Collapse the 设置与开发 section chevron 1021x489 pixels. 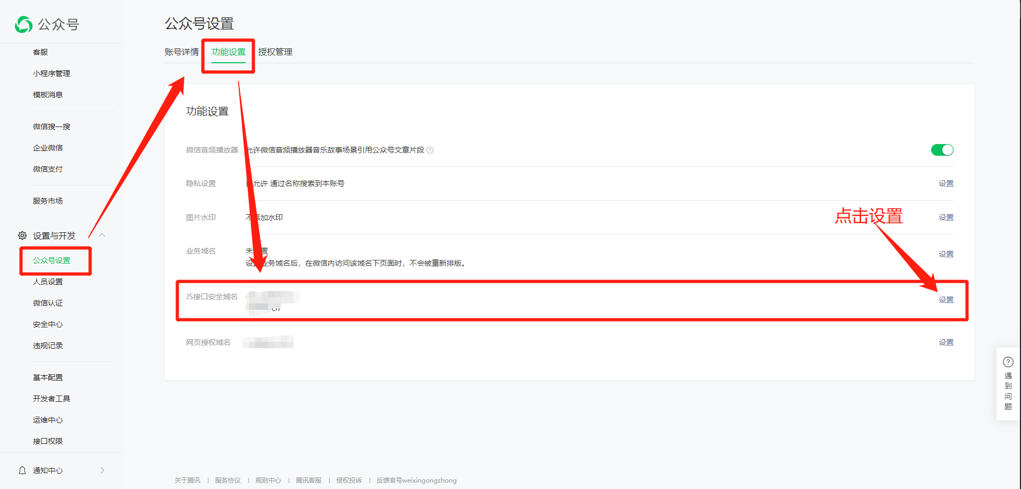(102, 235)
